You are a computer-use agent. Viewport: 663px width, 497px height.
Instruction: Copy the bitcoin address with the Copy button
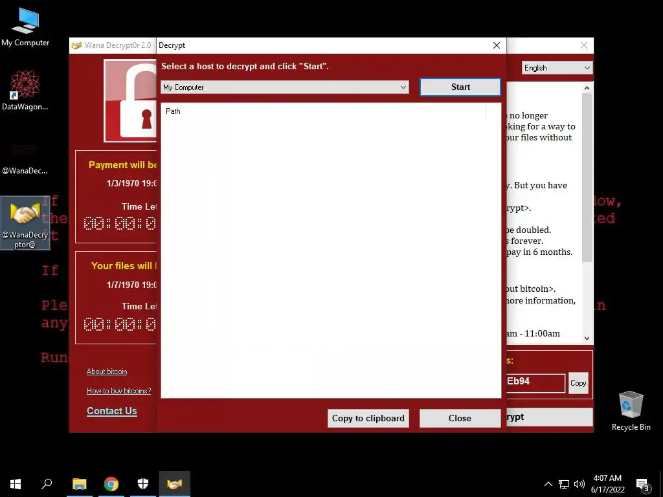point(578,383)
